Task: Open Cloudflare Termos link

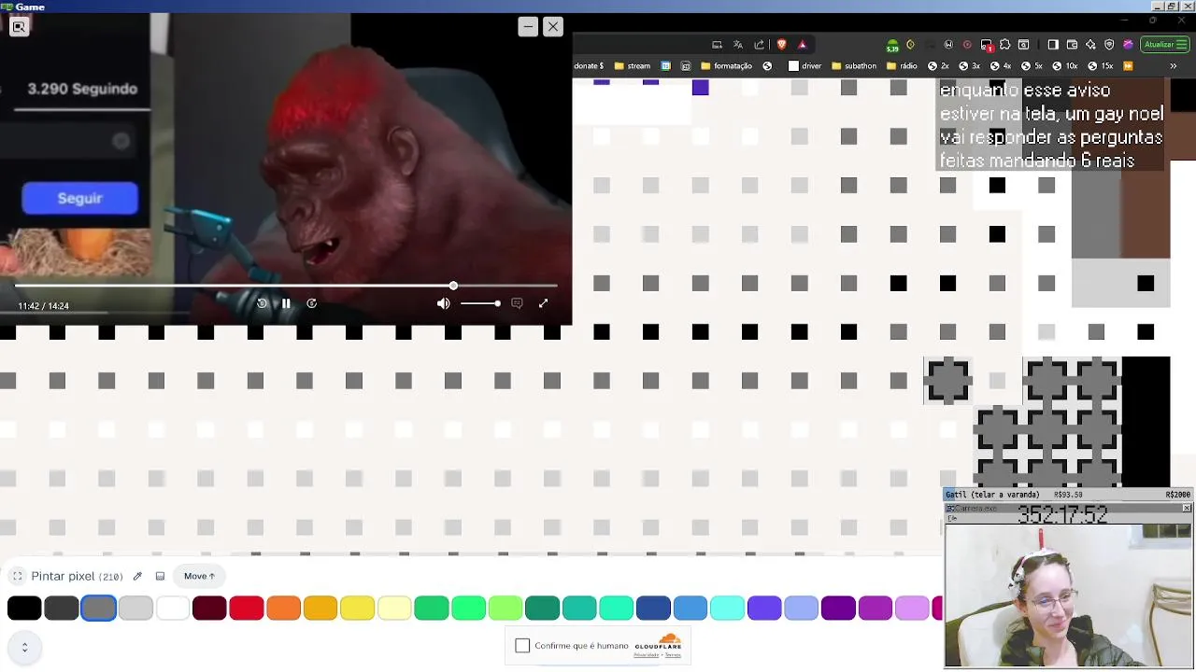Action: (673, 655)
